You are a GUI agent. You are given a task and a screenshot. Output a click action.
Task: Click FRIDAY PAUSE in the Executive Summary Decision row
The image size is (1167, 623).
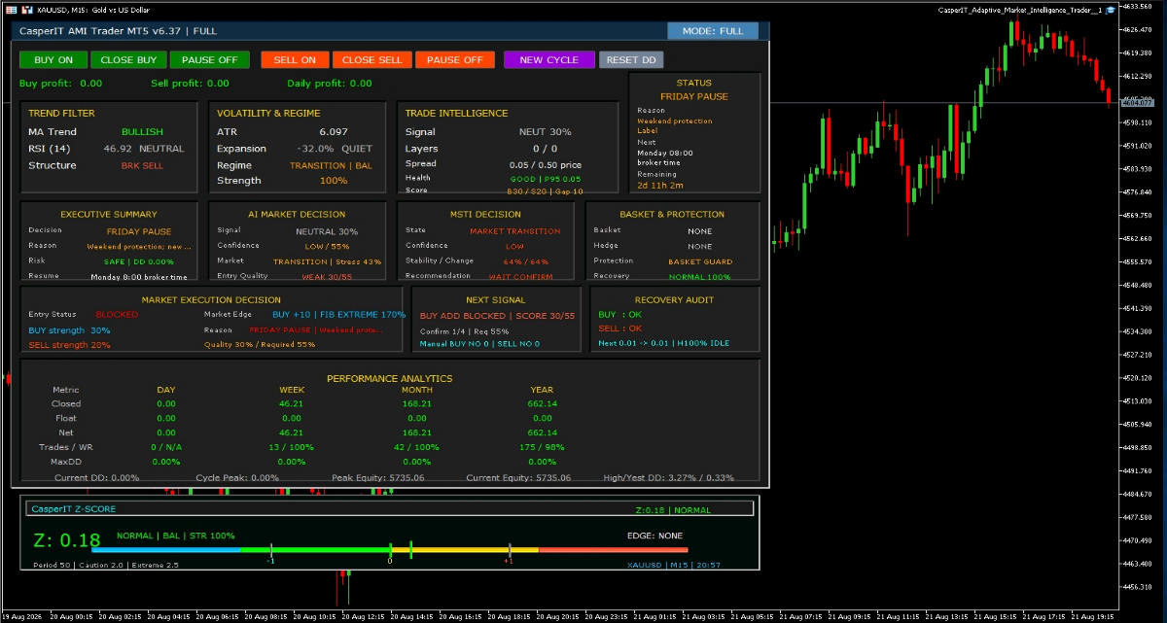tap(139, 231)
